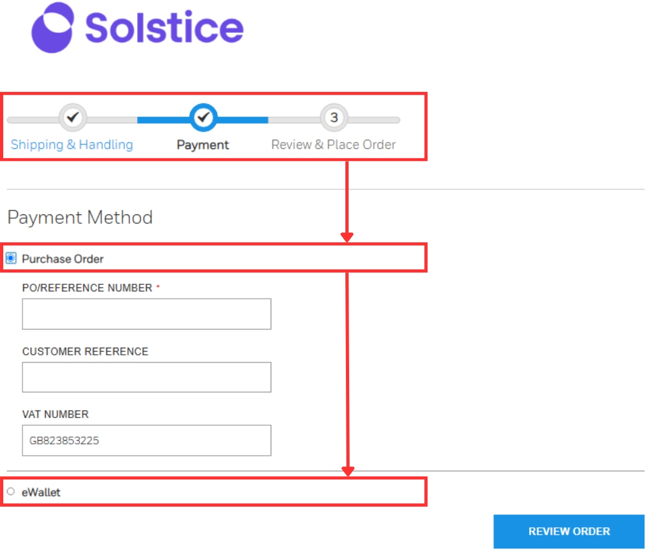
Task: Click the VAT Number field with GB823853225
Action: click(x=147, y=441)
